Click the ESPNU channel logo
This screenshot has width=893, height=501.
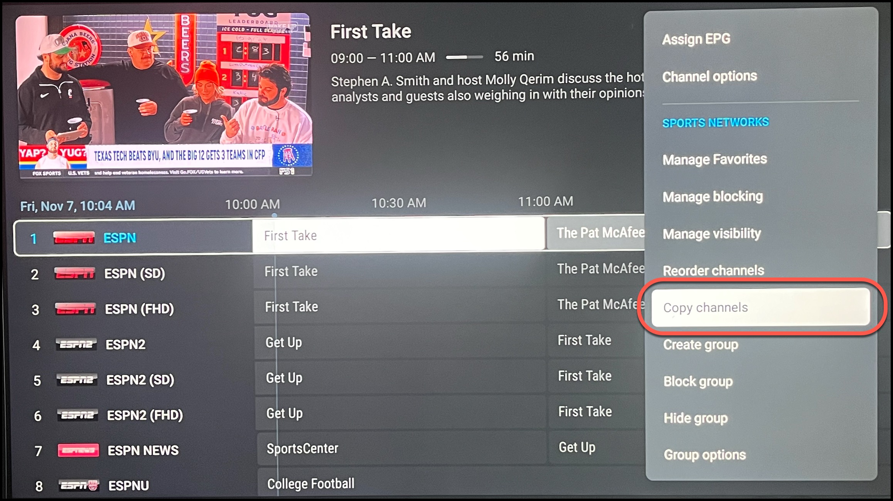tap(79, 485)
